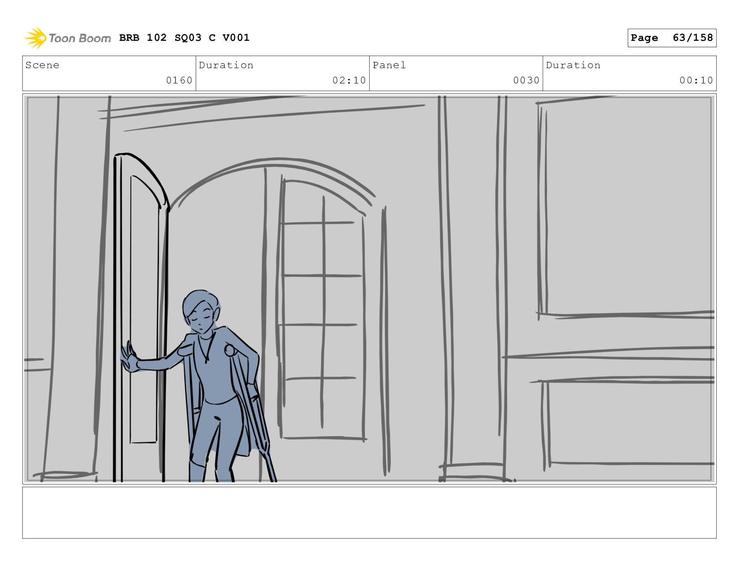Click the 'Scene' label in header table
This screenshot has width=740, height=572.
click(x=42, y=65)
